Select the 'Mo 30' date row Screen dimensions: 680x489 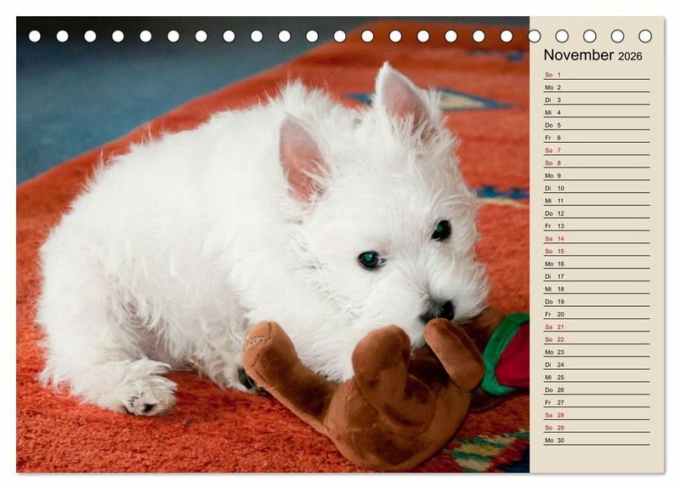pyautogui.click(x=597, y=440)
